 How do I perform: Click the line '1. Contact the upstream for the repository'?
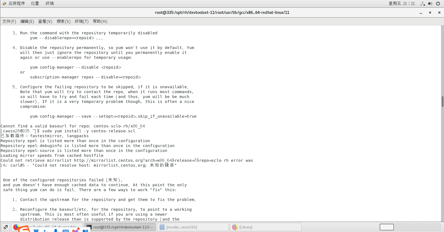click(x=104, y=200)
